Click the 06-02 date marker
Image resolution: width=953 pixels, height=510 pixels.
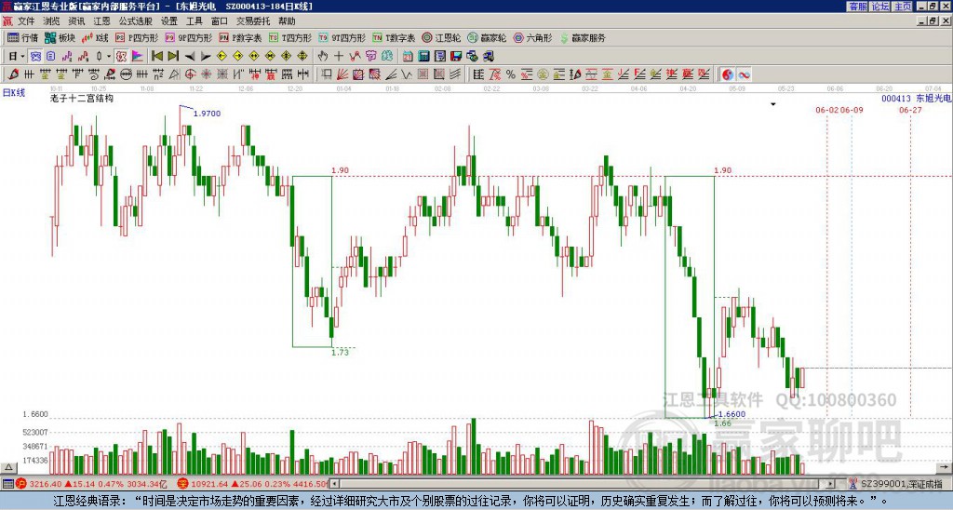click(826, 110)
